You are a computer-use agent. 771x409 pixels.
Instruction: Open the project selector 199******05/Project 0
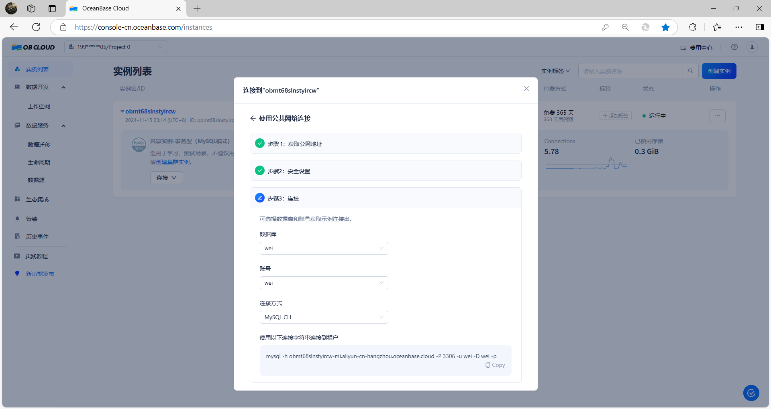pos(116,47)
